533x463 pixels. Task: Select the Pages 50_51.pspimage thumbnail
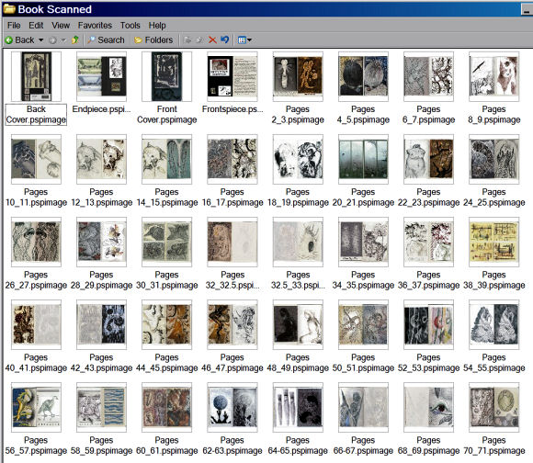click(363, 325)
